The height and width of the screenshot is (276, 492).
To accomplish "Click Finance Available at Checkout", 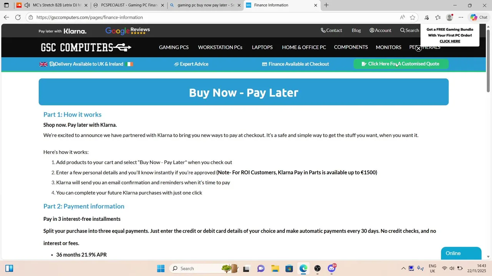I will (295, 64).
